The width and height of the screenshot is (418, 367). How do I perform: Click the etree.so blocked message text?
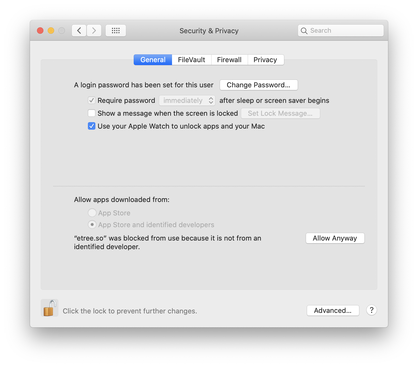(x=167, y=242)
